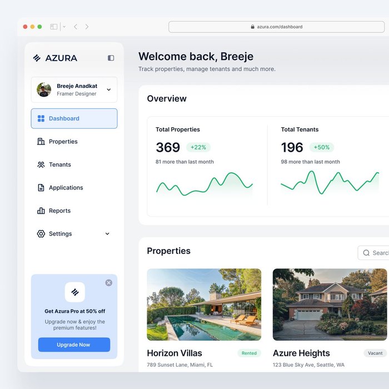Open the Azure Heights property photo
Viewport: 389px width, 389px height.
(330, 305)
